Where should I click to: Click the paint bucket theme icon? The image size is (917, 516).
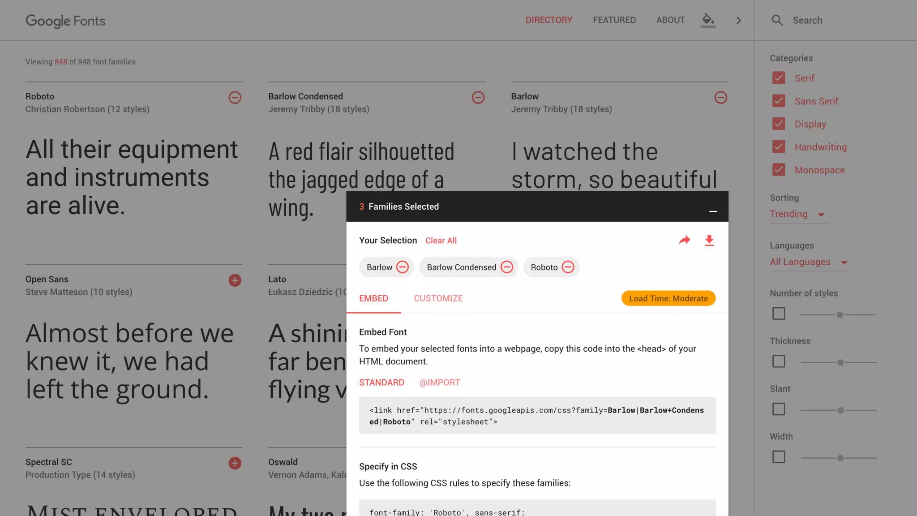(707, 20)
